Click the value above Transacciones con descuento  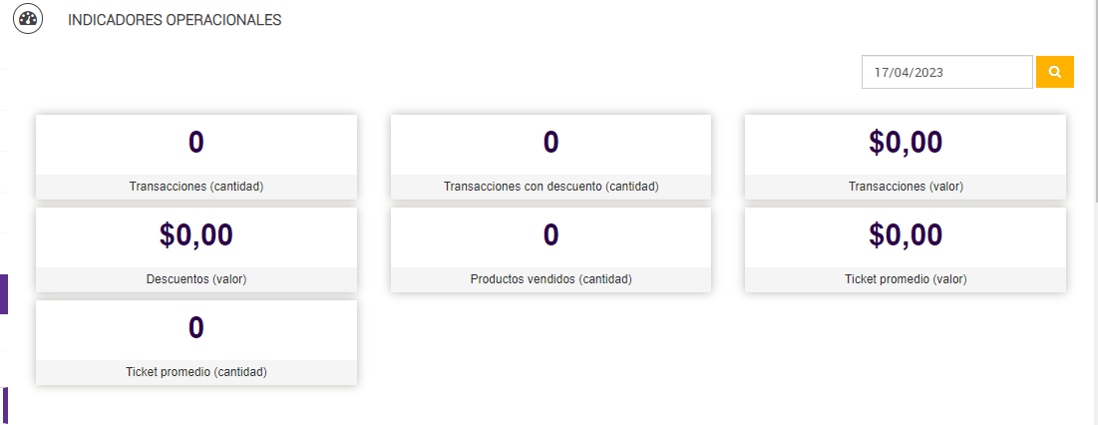pyautogui.click(x=550, y=143)
